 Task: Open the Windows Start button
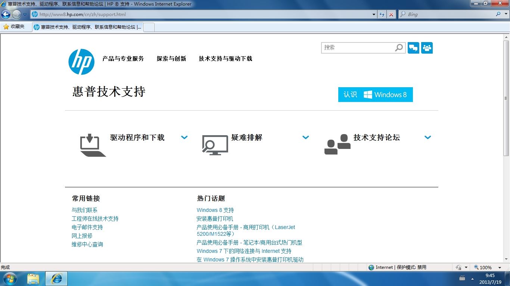[x=10, y=279]
